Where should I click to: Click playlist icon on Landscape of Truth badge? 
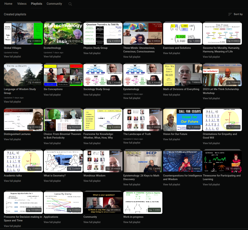149,127
